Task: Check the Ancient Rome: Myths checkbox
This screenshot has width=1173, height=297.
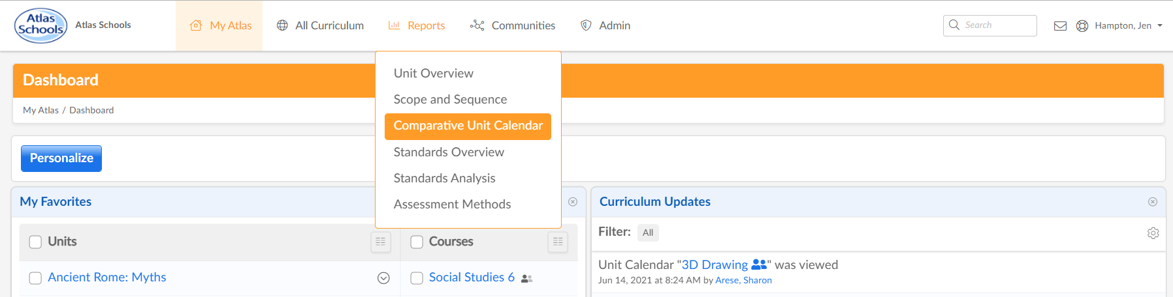Action: tap(35, 278)
